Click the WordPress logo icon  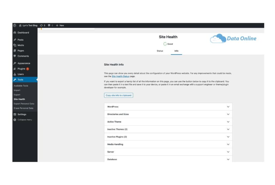[x=15, y=26]
